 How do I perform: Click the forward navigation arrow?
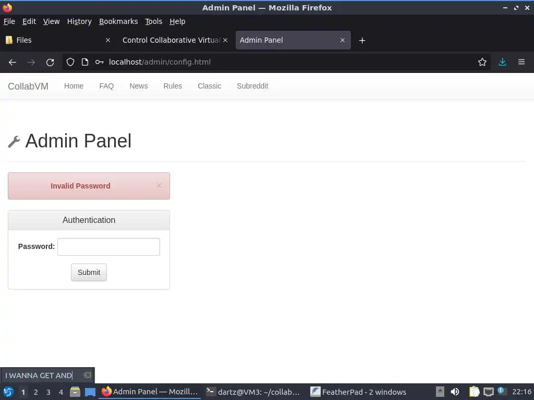pyautogui.click(x=31, y=63)
